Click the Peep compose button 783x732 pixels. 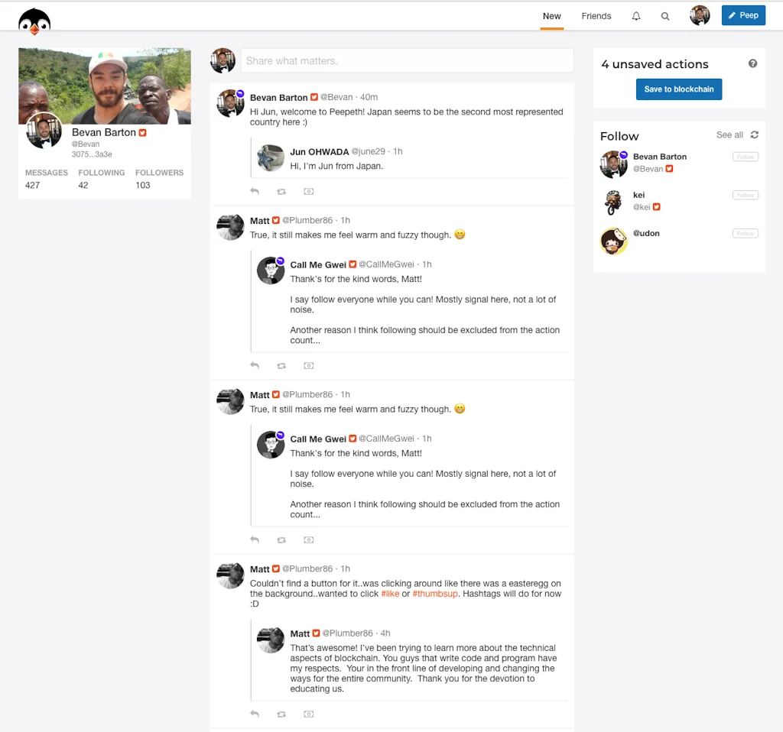tap(743, 15)
